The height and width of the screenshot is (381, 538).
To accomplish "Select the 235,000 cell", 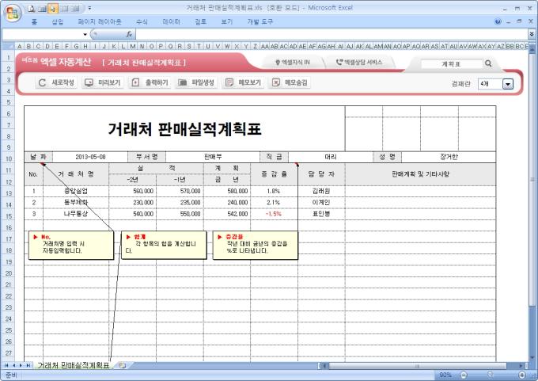I will (180, 203).
